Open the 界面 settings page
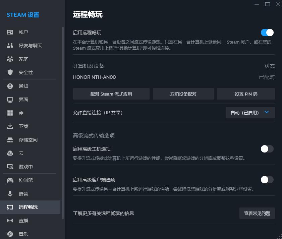The width and height of the screenshot is (282, 239). (23, 100)
